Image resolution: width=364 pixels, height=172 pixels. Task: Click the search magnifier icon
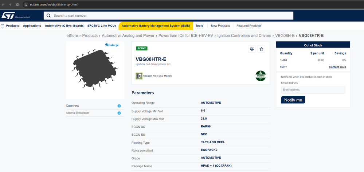pos(48,16)
